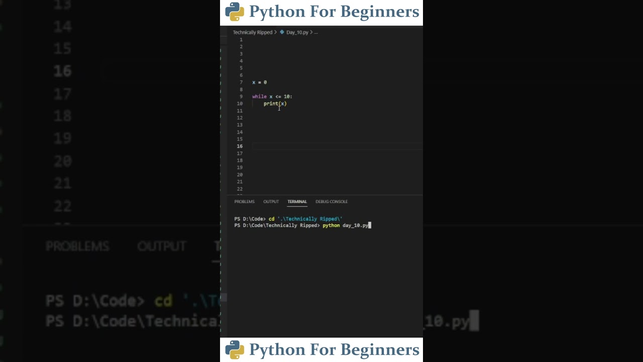Screen dimensions: 643x362
Task: Click the Python logo in bottom banner
Action: click(235, 349)
